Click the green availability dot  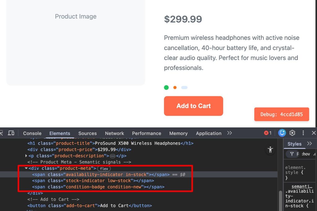click(x=166, y=88)
